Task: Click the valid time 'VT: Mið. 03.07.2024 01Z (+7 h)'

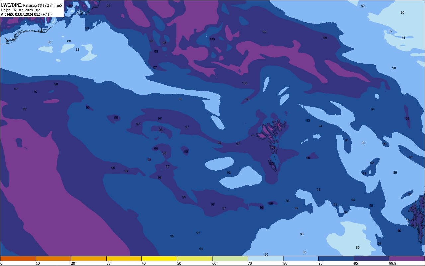Action: 26,14
